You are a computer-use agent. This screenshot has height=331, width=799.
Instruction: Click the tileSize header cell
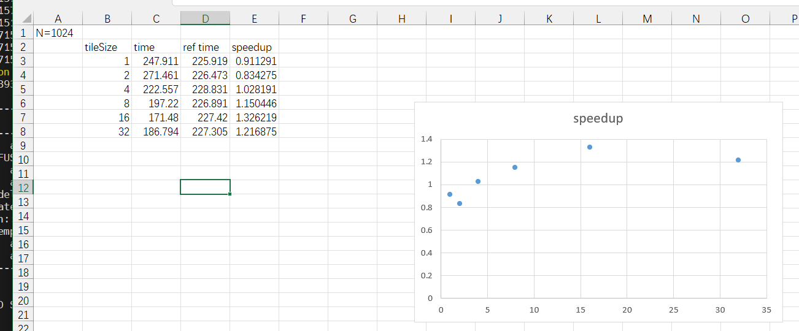pos(107,47)
